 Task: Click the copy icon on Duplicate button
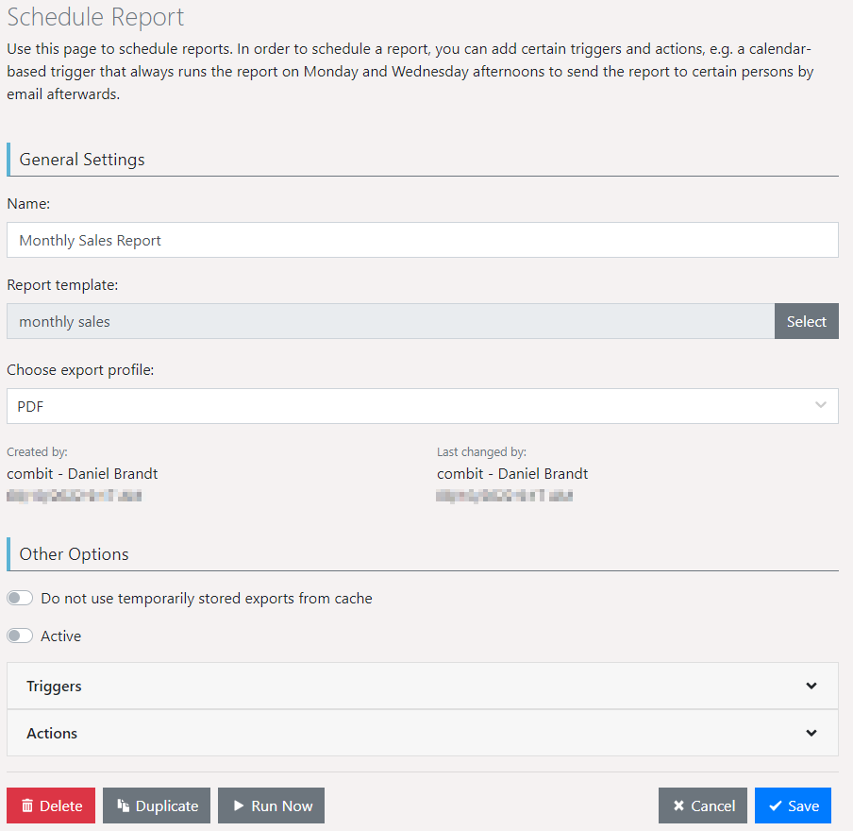123,806
